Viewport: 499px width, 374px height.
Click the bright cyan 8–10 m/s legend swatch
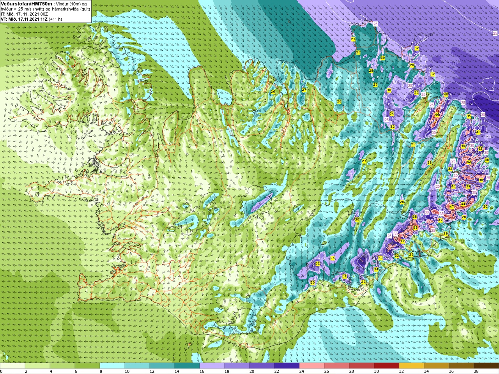(112, 366)
